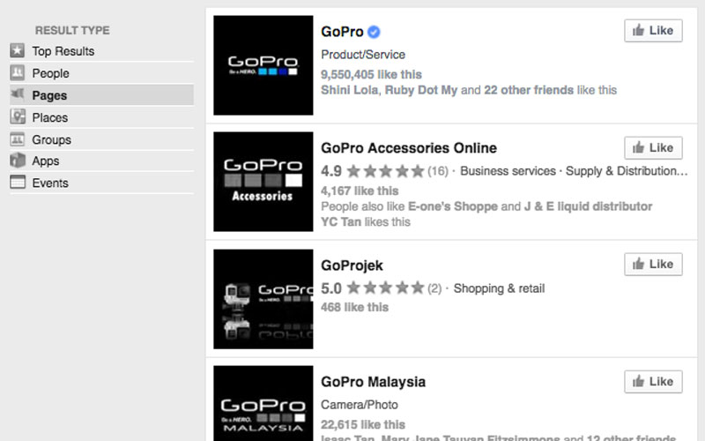Click the Apps cube icon
Viewport: 705px width, 441px height.
18,161
